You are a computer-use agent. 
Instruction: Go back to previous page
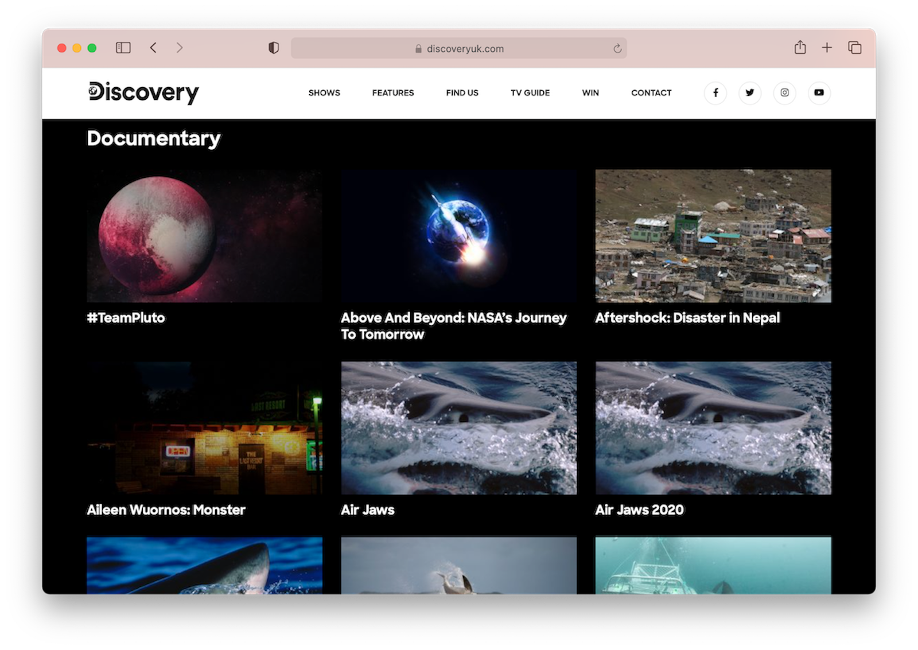153,48
